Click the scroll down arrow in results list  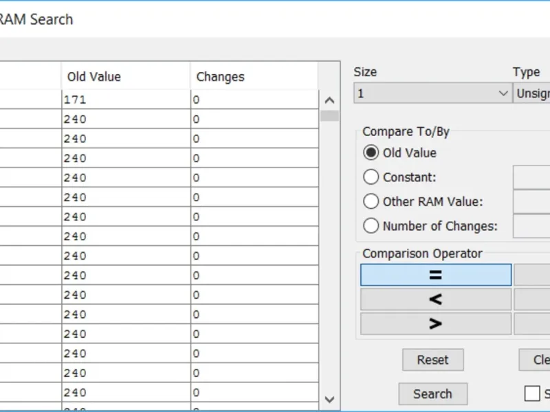click(x=329, y=398)
